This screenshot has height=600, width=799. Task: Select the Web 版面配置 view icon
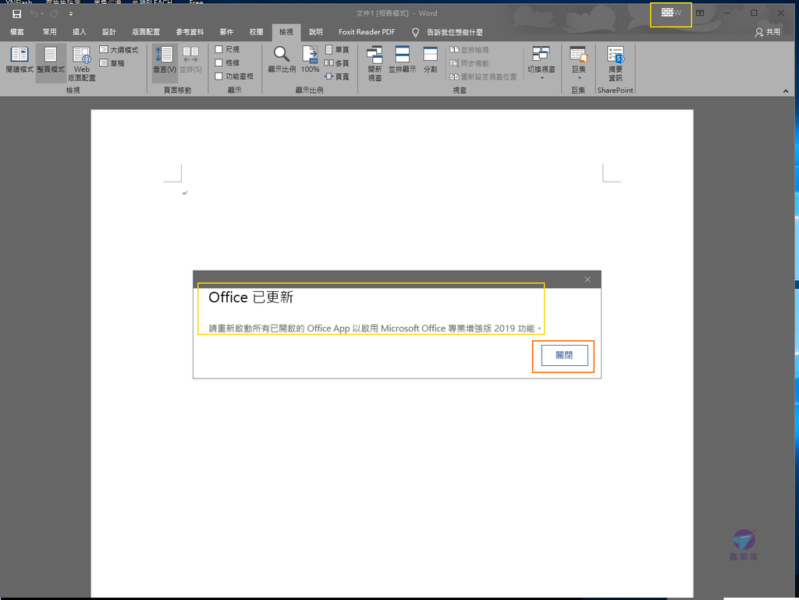[82, 55]
